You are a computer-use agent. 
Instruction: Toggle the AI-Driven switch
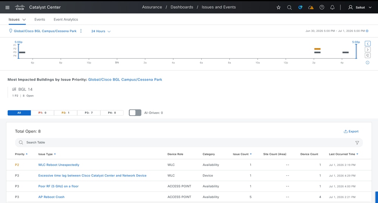coord(135,113)
